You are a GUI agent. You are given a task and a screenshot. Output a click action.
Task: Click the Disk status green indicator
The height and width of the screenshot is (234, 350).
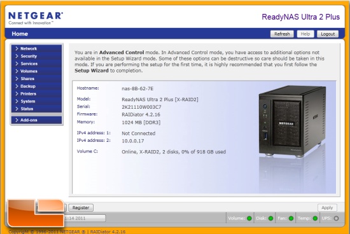[x=270, y=218]
